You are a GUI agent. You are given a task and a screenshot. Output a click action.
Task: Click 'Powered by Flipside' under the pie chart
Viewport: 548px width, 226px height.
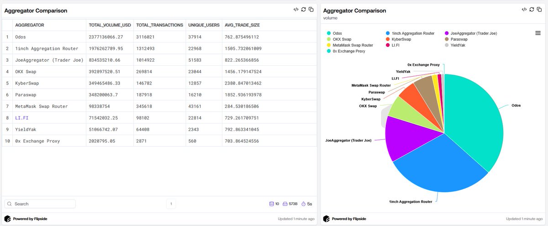pos(349,219)
